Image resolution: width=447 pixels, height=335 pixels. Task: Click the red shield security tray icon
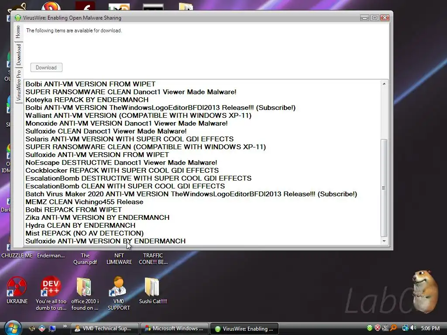pyautogui.click(x=378, y=328)
